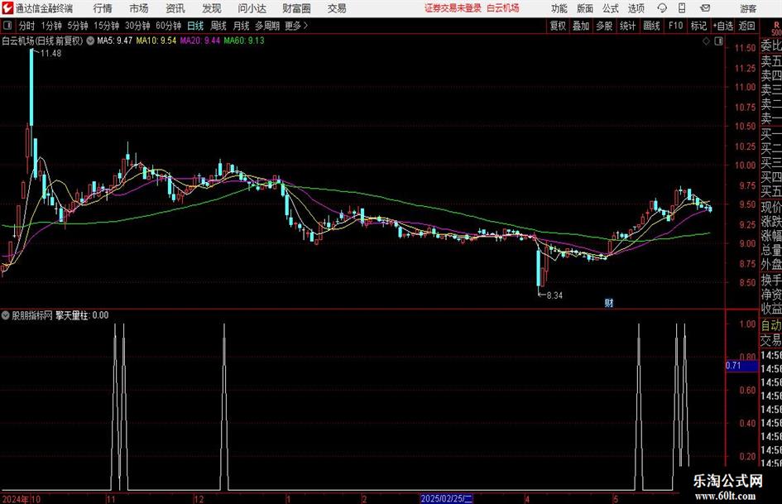The height and width of the screenshot is (504, 782).
Task: Click the 8.34 low price label
Action: (x=554, y=295)
